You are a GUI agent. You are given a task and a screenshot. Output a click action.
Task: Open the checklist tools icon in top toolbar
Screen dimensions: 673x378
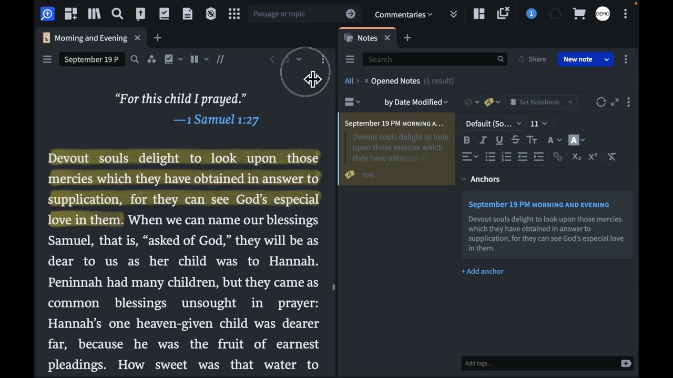(x=164, y=14)
